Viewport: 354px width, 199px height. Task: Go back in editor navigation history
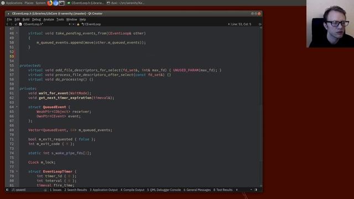(7, 24)
